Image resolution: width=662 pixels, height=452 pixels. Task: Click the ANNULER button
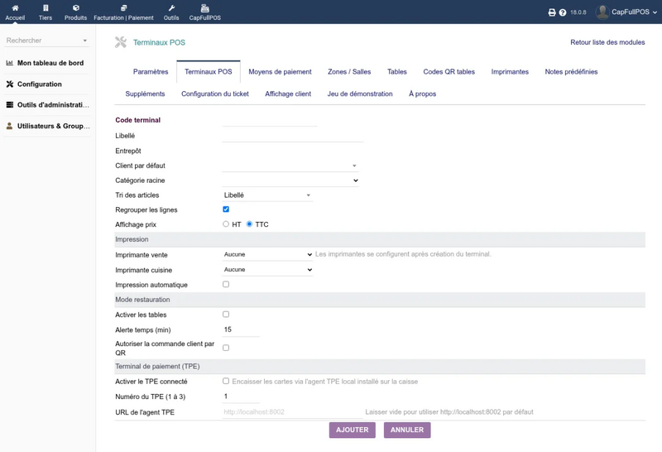[407, 430]
